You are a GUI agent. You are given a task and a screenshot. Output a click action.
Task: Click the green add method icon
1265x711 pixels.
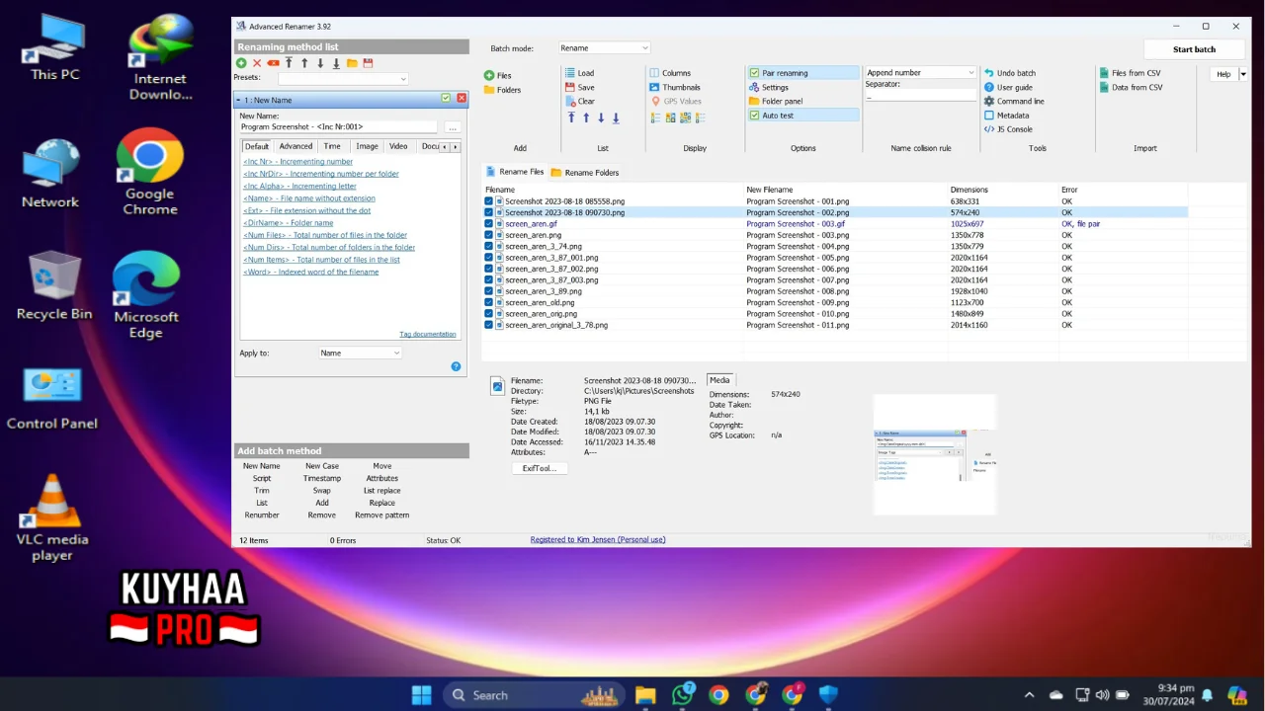pyautogui.click(x=241, y=63)
